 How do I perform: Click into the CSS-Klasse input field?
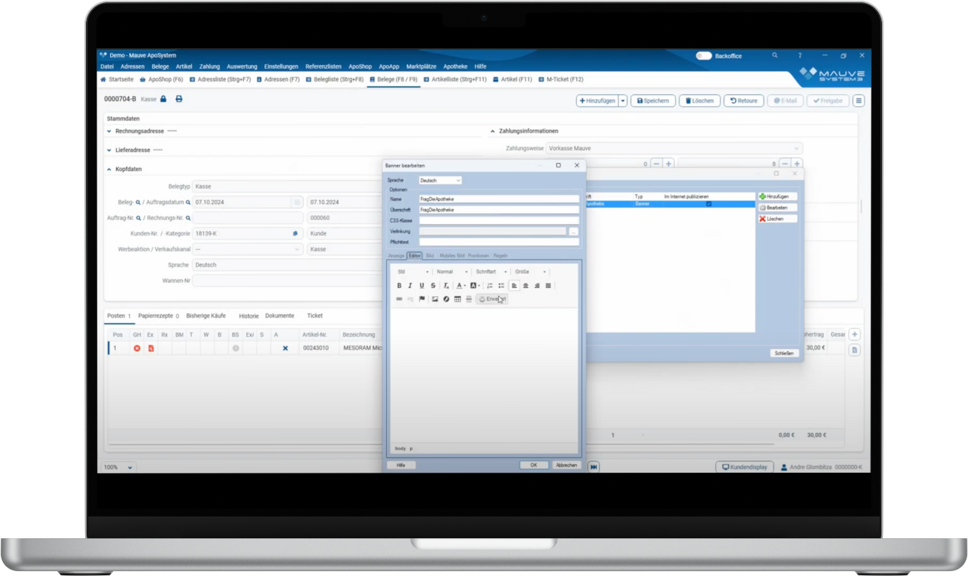(499, 220)
